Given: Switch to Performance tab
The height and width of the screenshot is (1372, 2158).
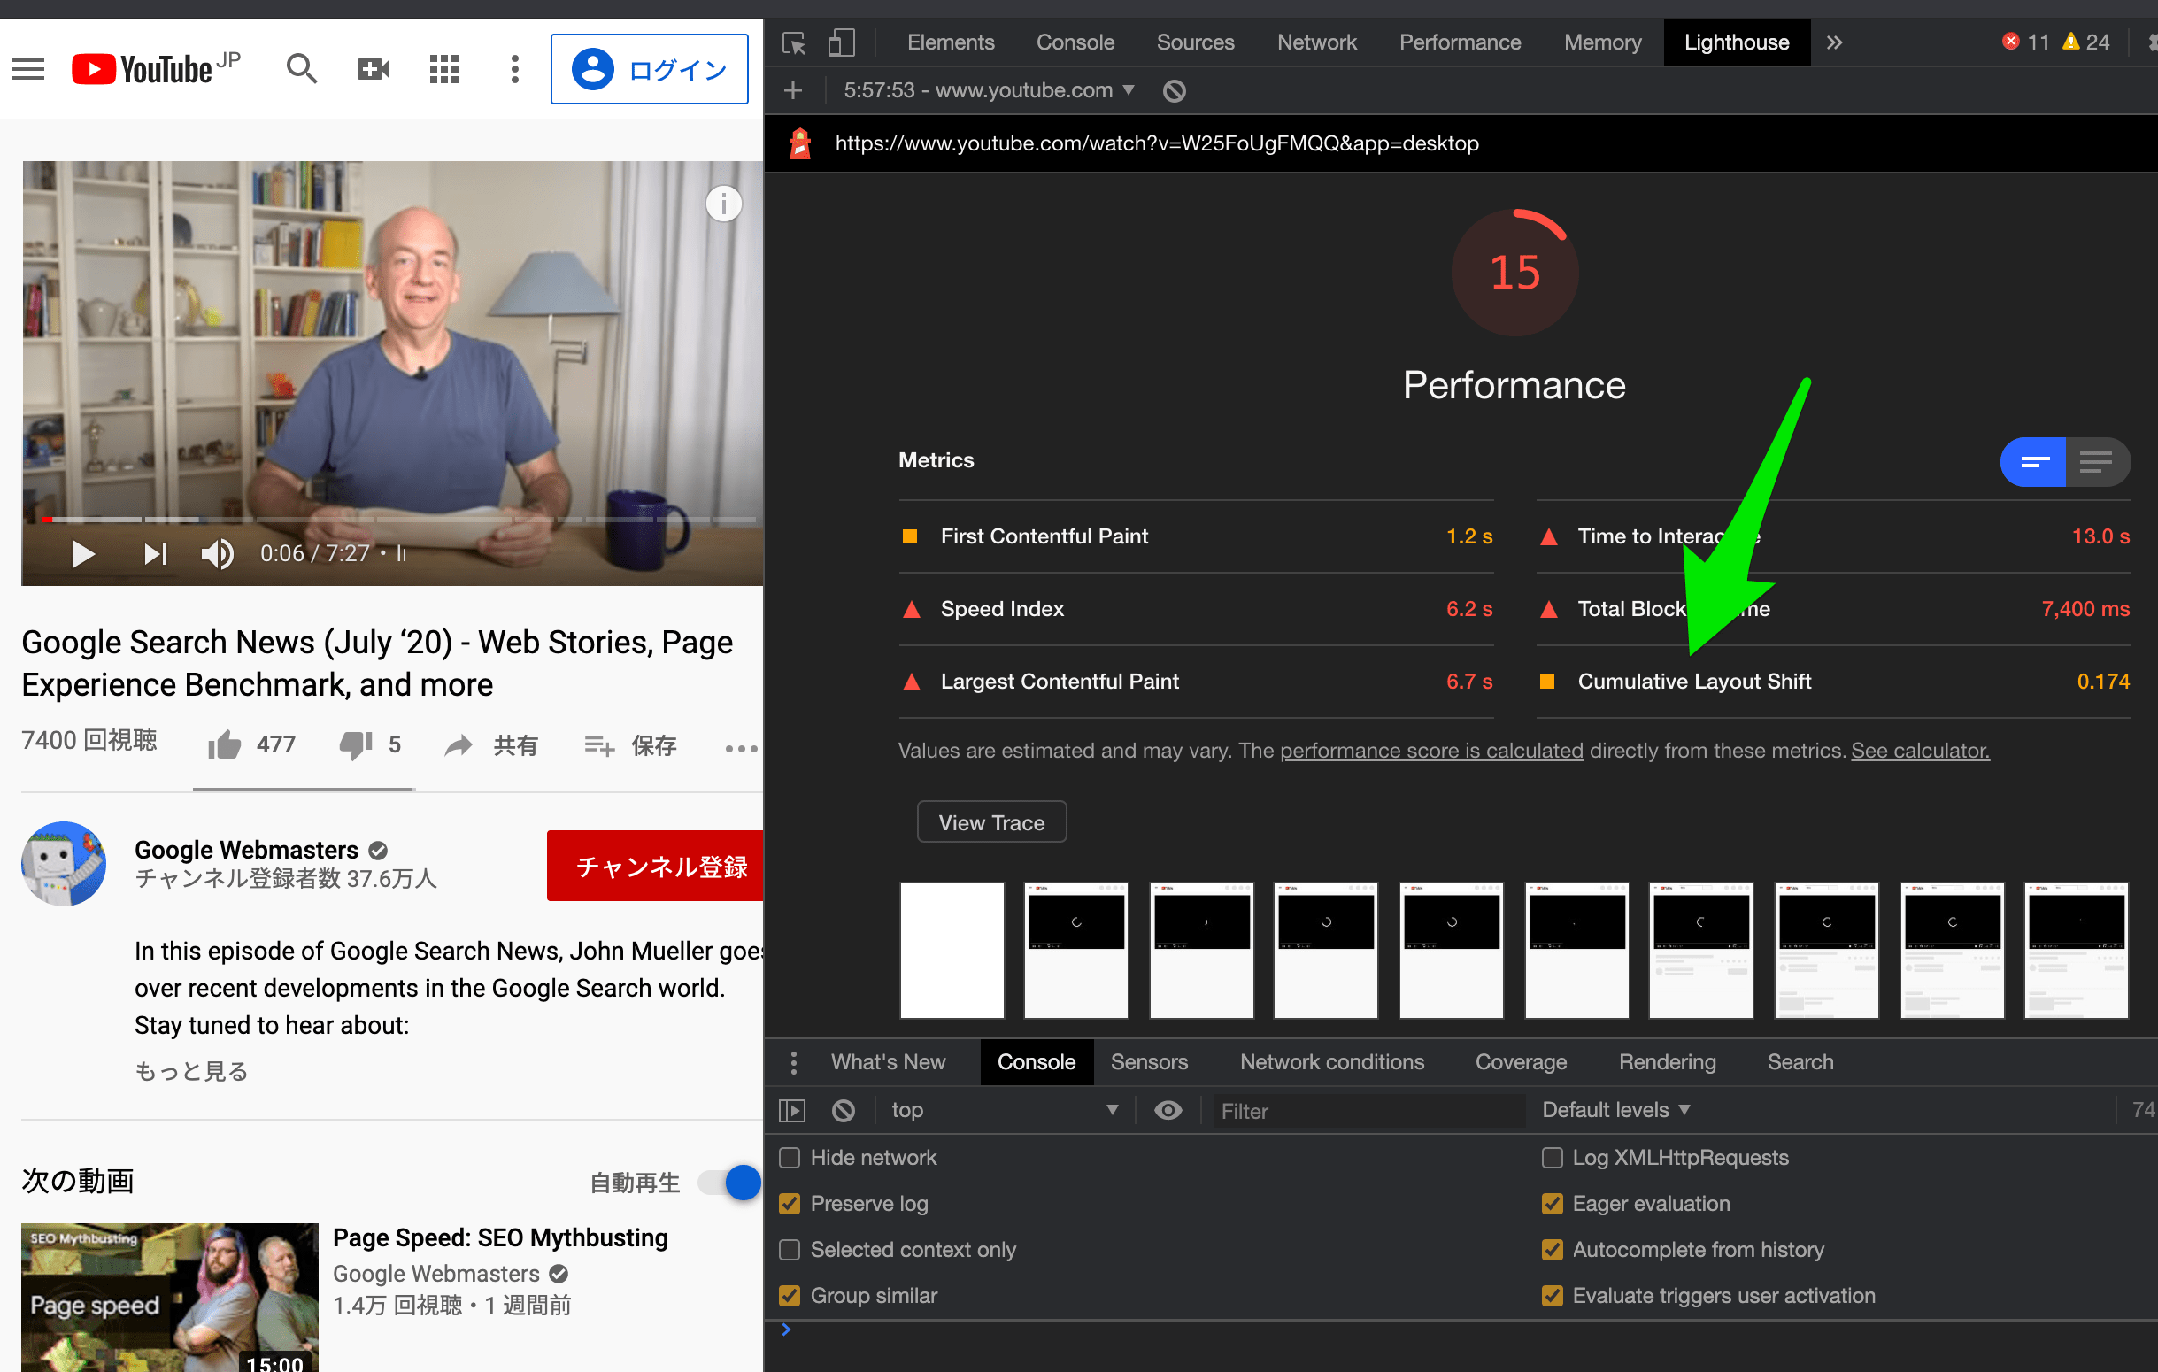Looking at the screenshot, I should [x=1460, y=42].
